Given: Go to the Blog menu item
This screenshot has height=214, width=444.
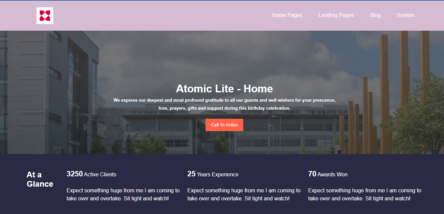Looking at the screenshot, I should point(375,15).
